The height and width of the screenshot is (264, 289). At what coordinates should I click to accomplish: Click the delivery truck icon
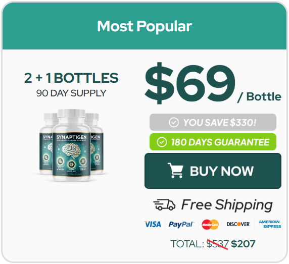(164, 204)
